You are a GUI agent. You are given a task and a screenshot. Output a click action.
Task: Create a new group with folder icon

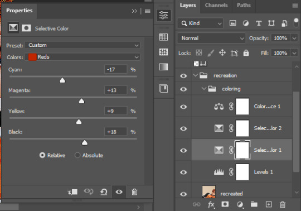click(x=254, y=204)
